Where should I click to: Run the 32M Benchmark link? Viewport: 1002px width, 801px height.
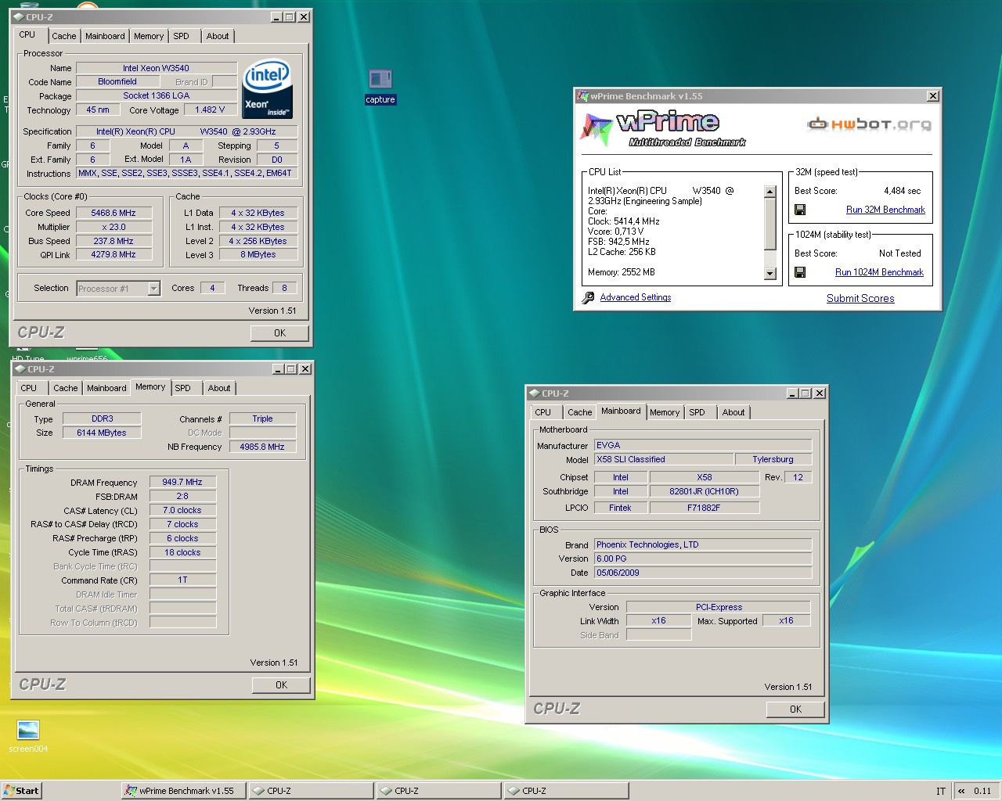[x=885, y=210]
